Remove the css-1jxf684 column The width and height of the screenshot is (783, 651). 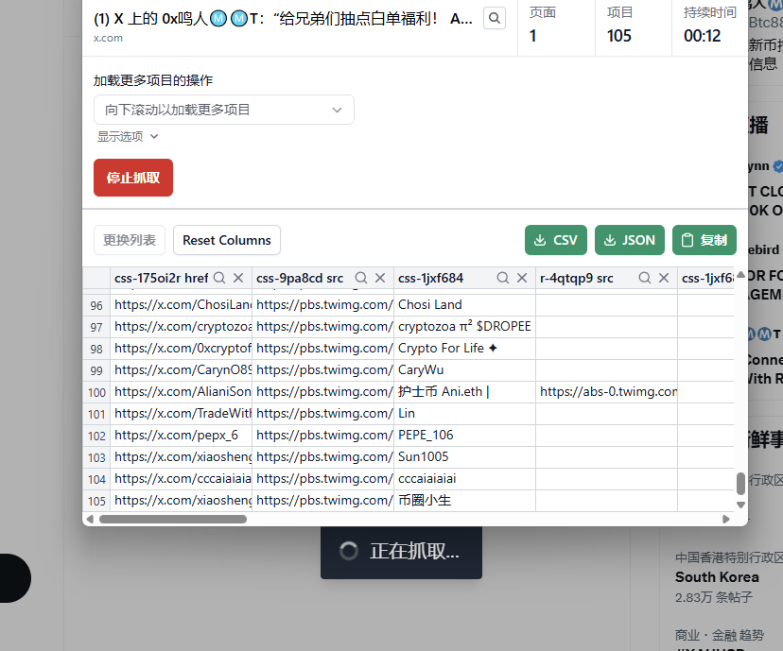point(522,278)
